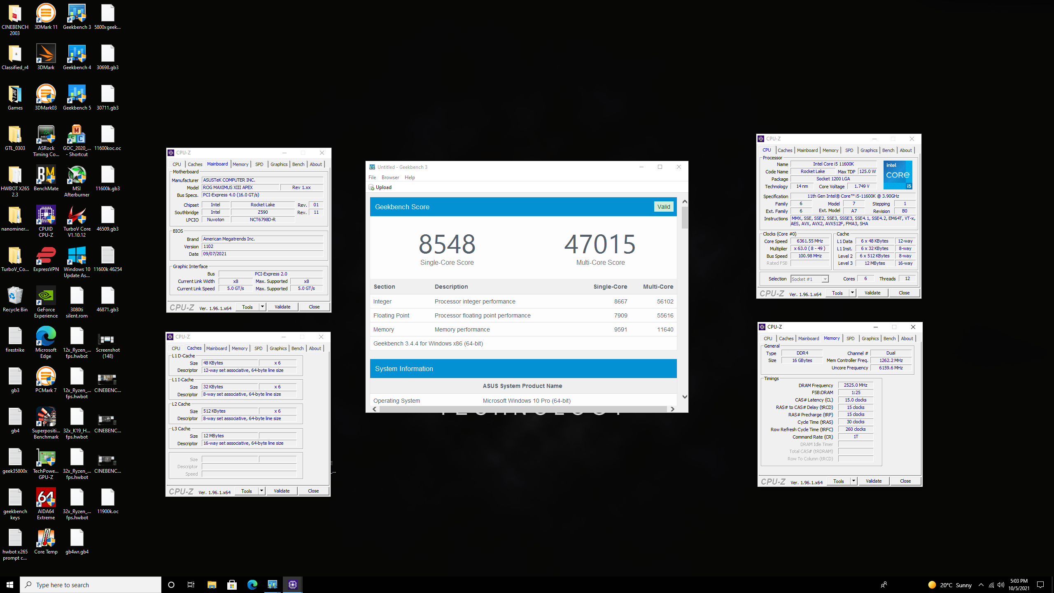Select the Recycle Bin icon
This screenshot has height=593, width=1054.
click(x=15, y=299)
